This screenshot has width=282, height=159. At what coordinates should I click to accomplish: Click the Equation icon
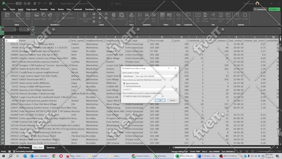coord(238,16)
